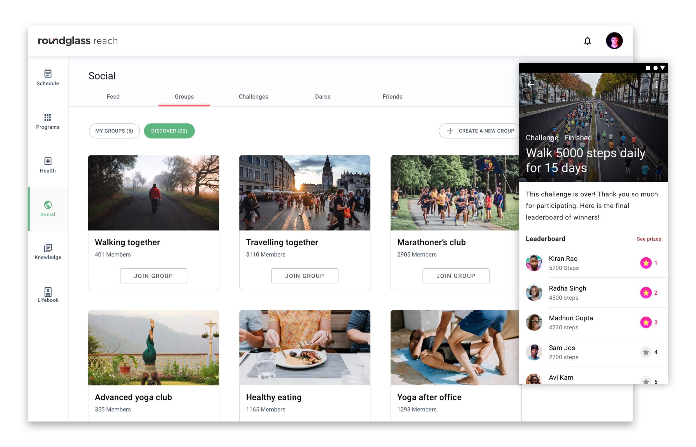Open Walking together group photo

point(154,193)
